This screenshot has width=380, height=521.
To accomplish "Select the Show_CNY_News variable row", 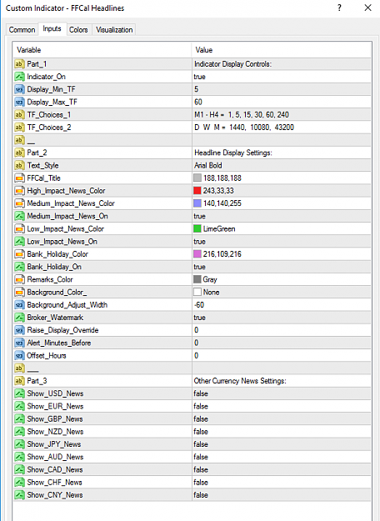I will click(192, 495).
